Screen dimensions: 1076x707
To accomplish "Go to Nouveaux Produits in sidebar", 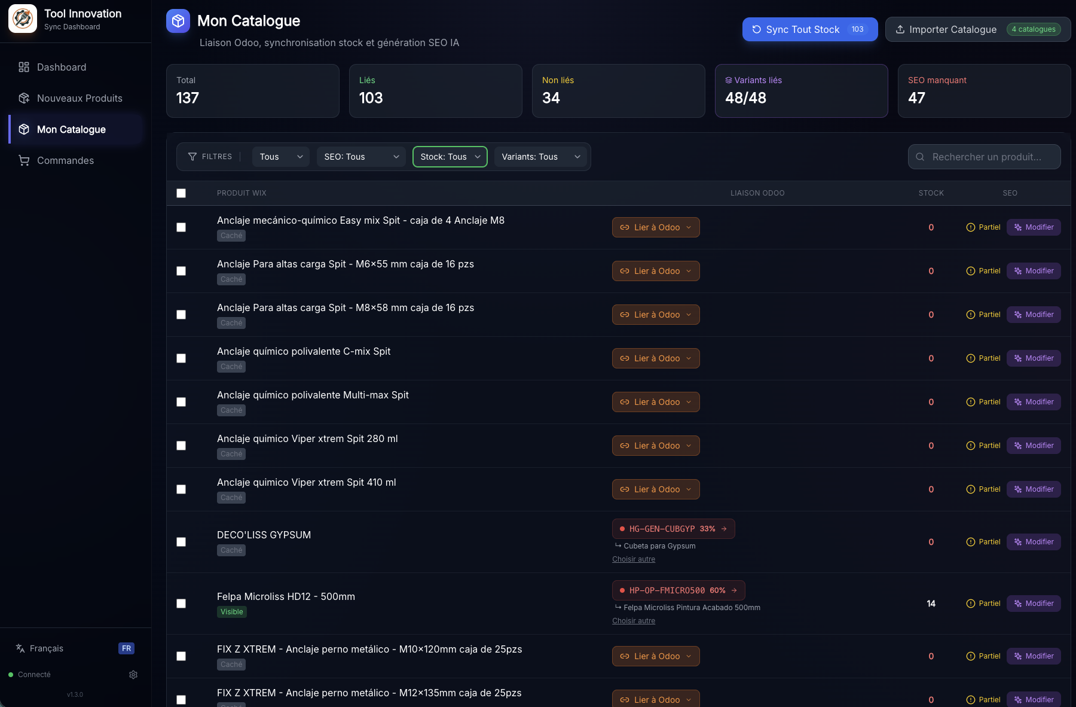I will pyautogui.click(x=80, y=98).
